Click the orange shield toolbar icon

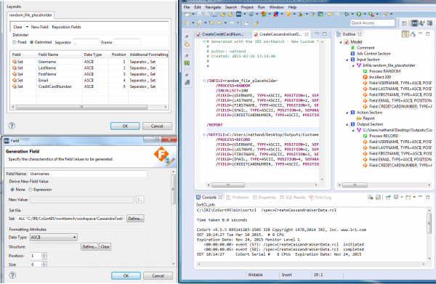pos(288,14)
